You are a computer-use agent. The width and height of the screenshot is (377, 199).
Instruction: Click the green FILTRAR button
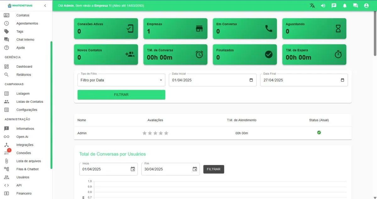121,95
